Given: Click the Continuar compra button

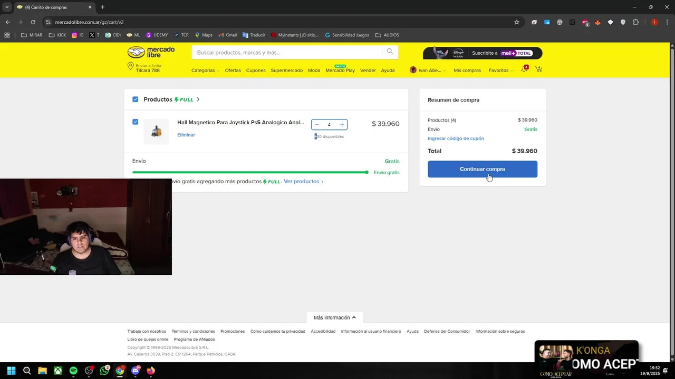Looking at the screenshot, I should pos(483,169).
